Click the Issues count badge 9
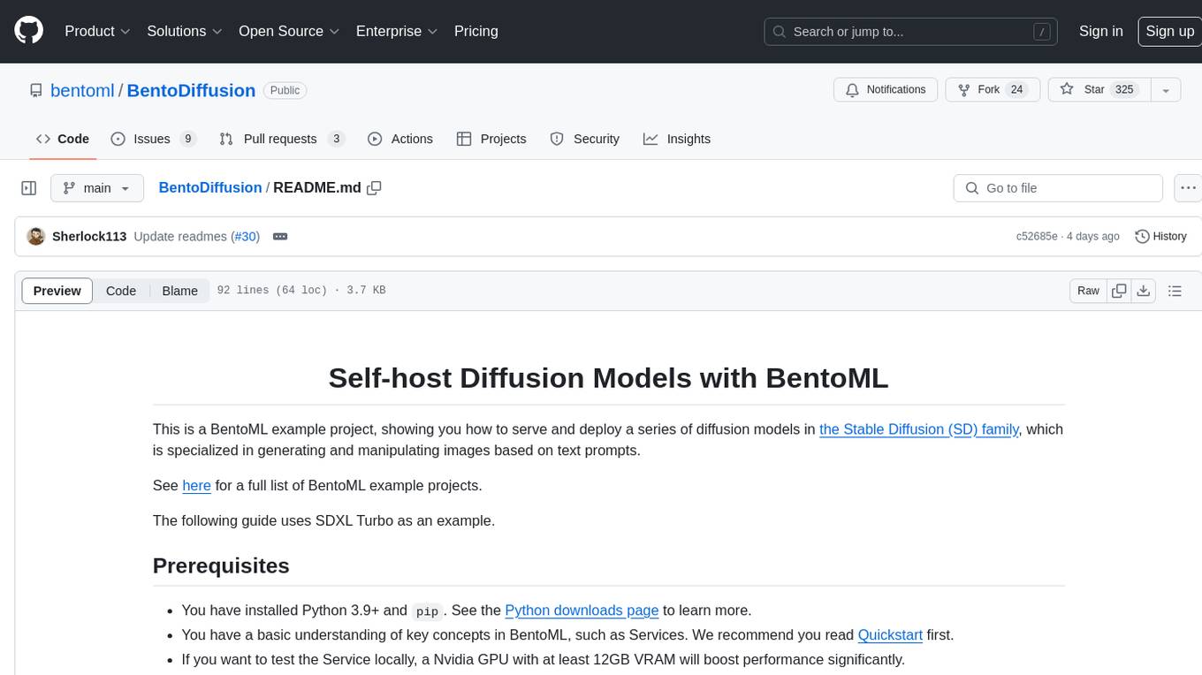Viewport: 1202px width, 675px height. (x=187, y=139)
